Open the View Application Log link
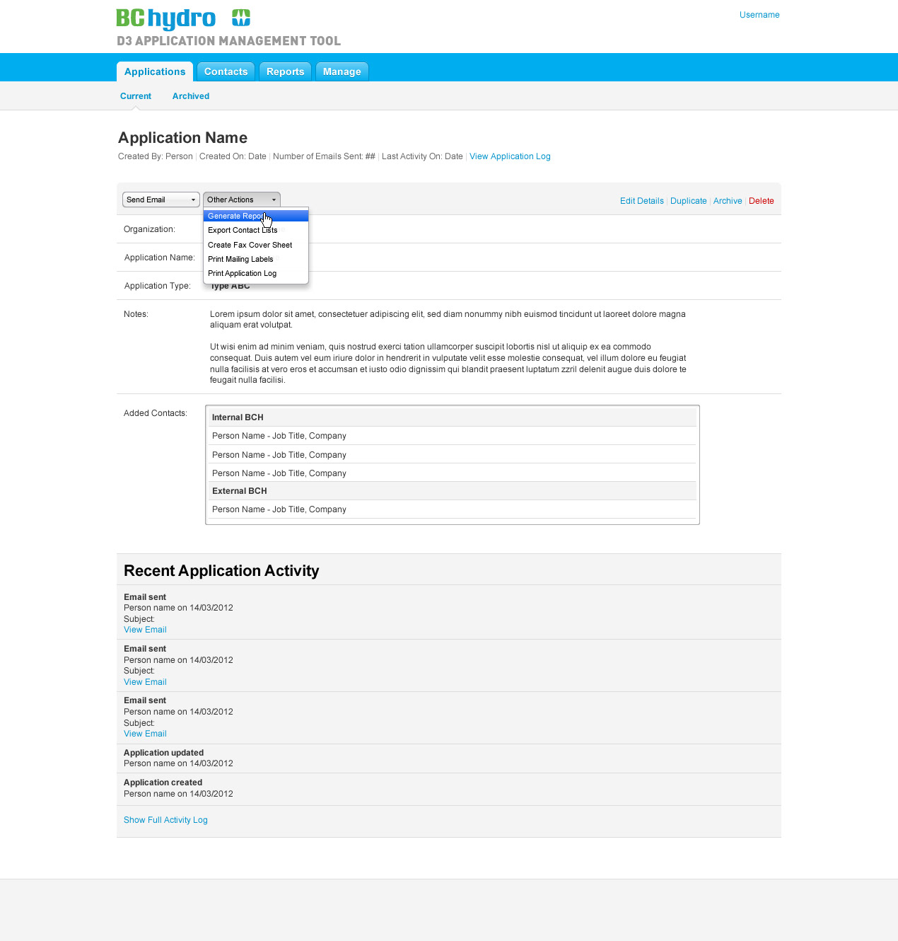The width and height of the screenshot is (898, 941). click(x=510, y=156)
